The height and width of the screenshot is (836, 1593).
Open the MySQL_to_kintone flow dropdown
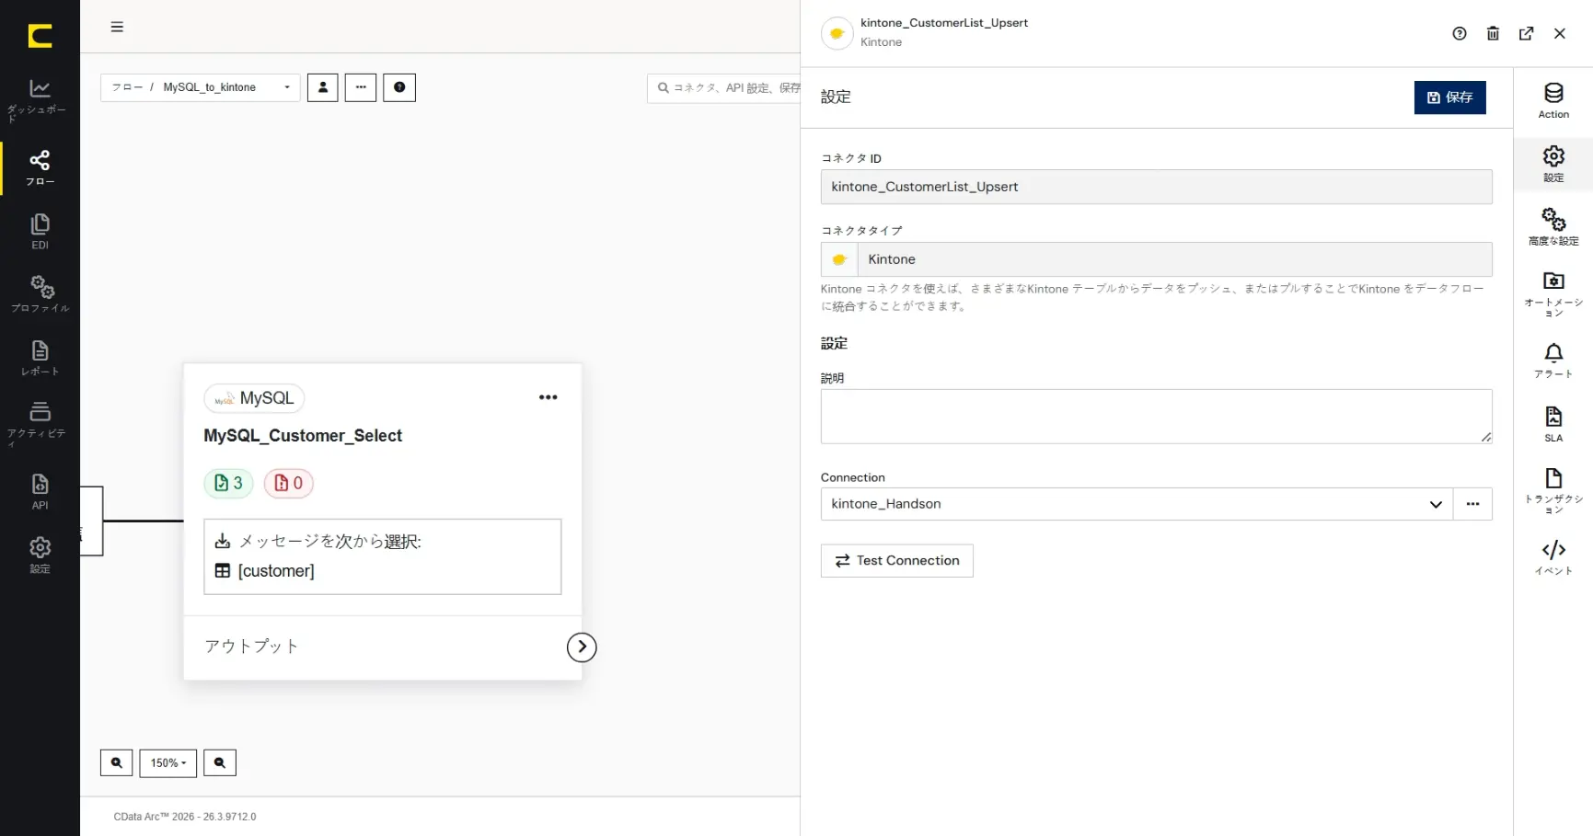[201, 87]
